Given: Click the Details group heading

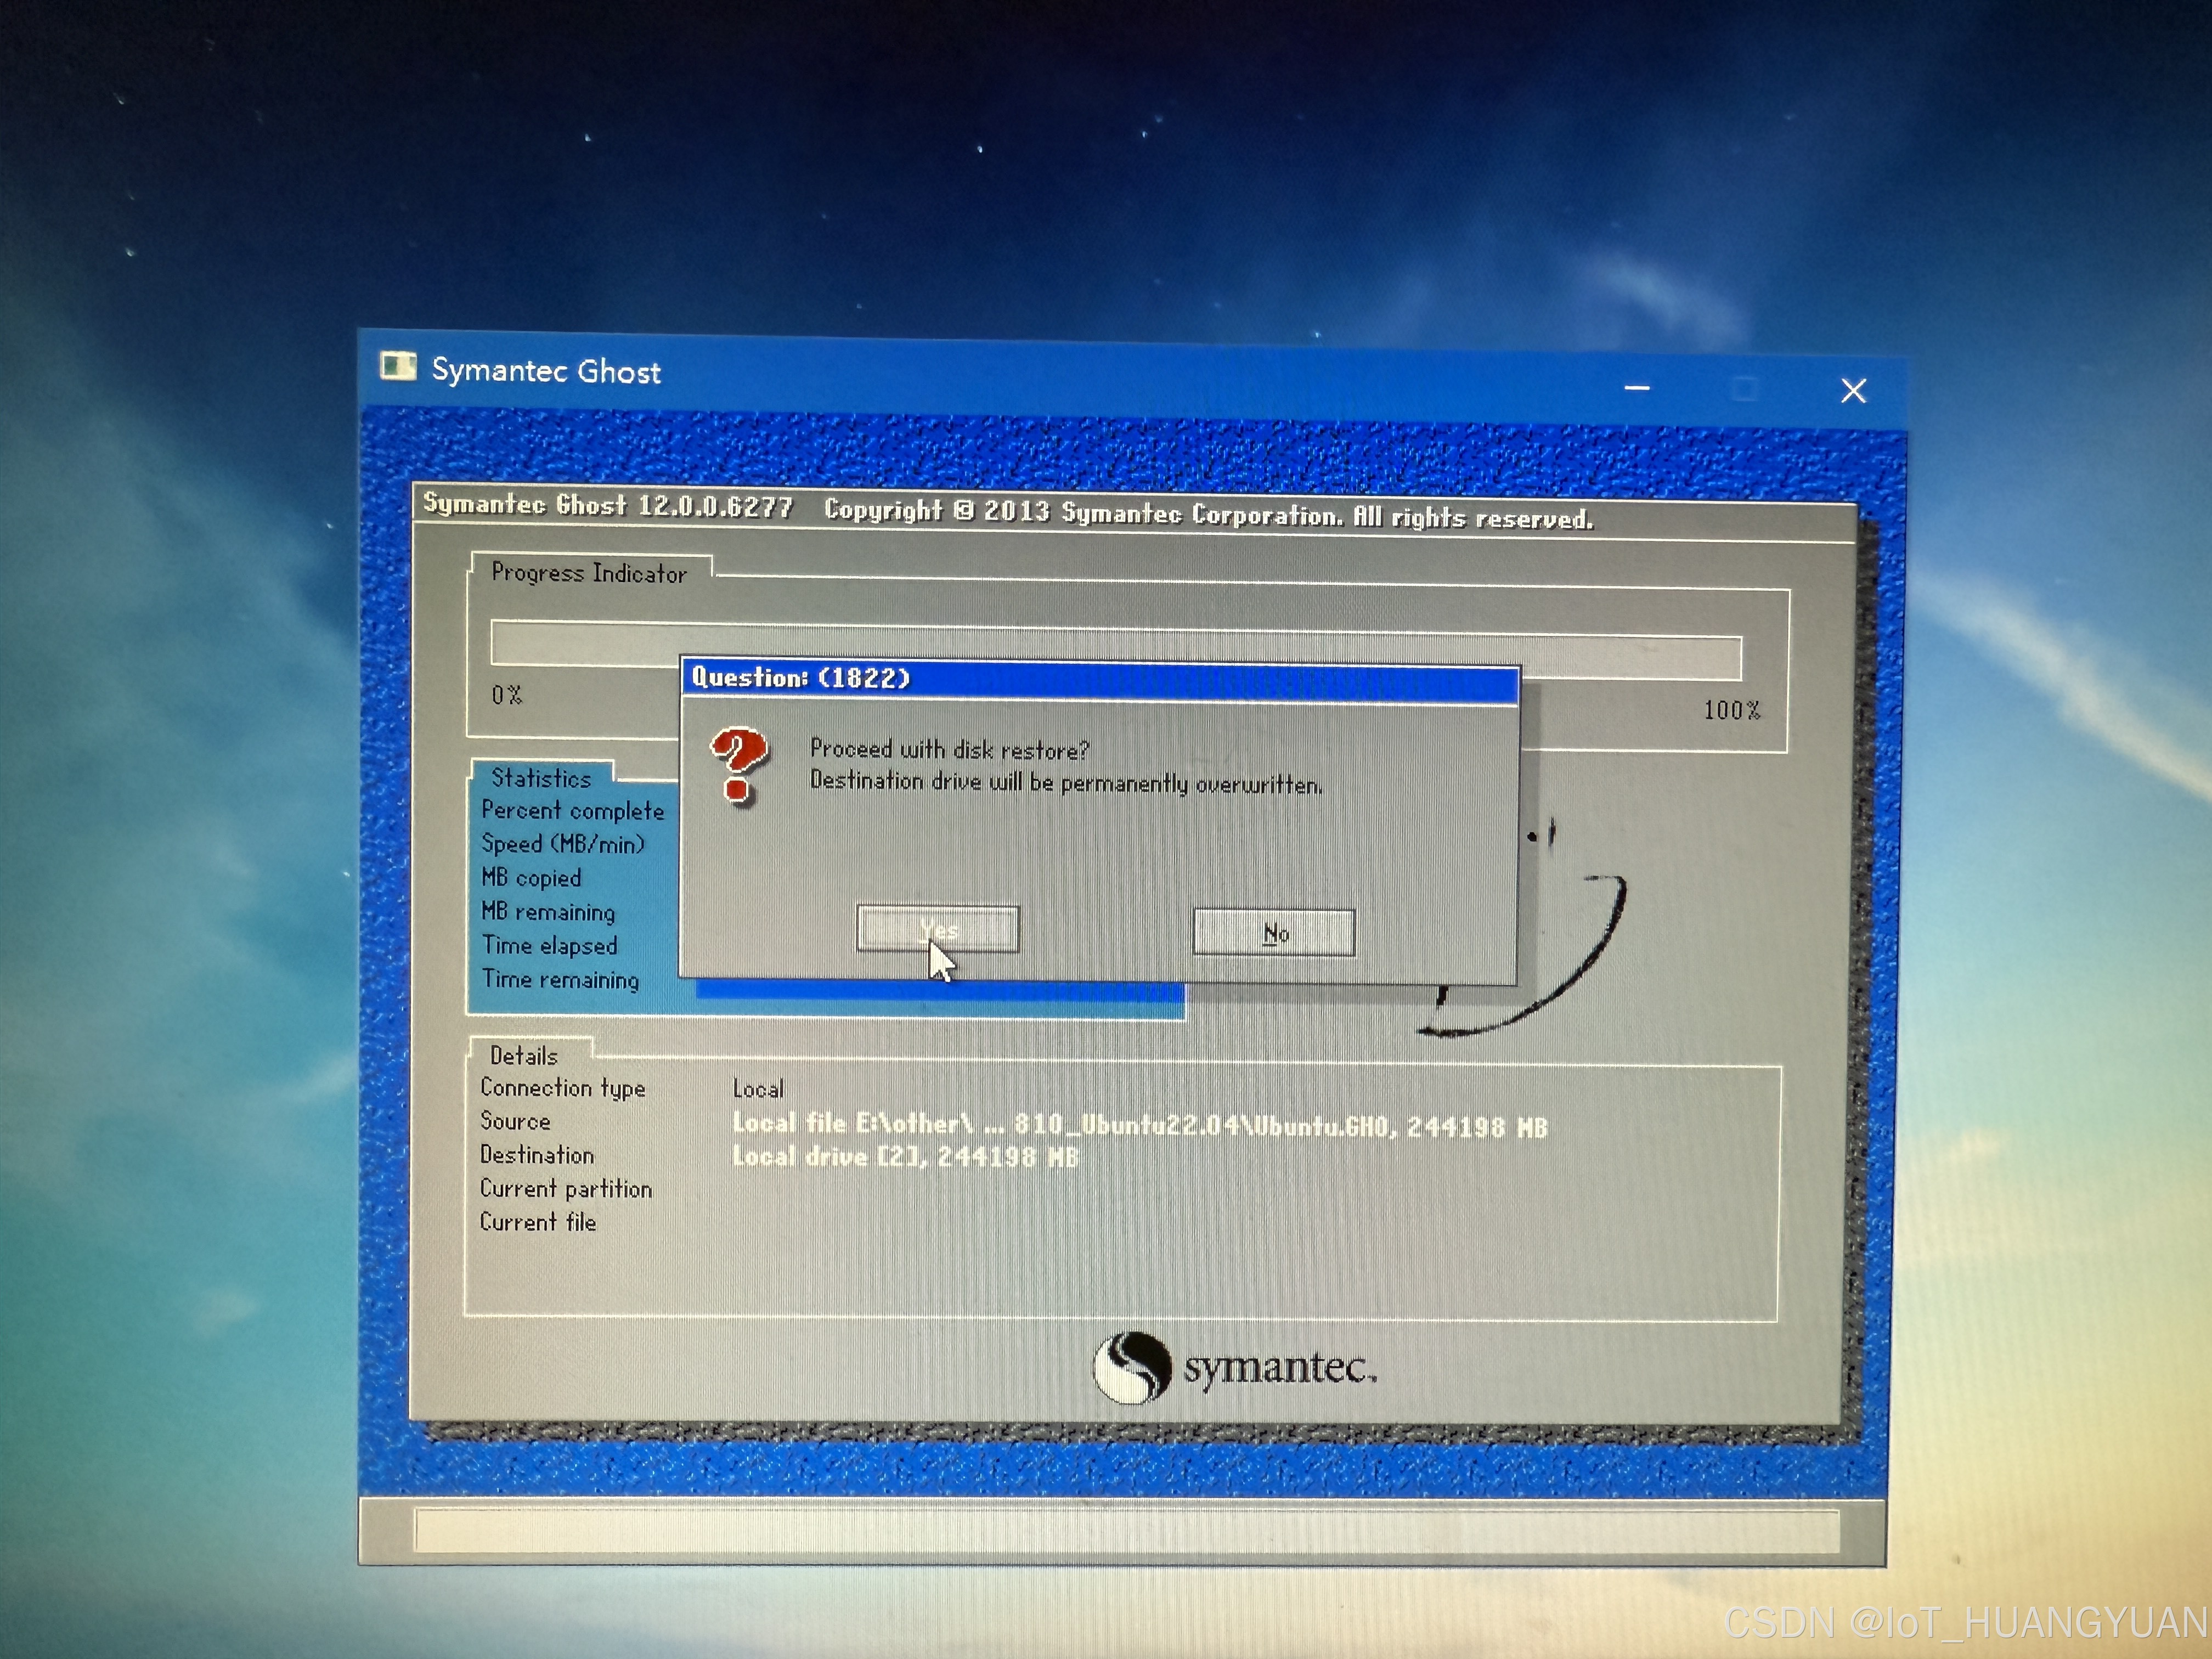Looking at the screenshot, I should click(x=524, y=1056).
